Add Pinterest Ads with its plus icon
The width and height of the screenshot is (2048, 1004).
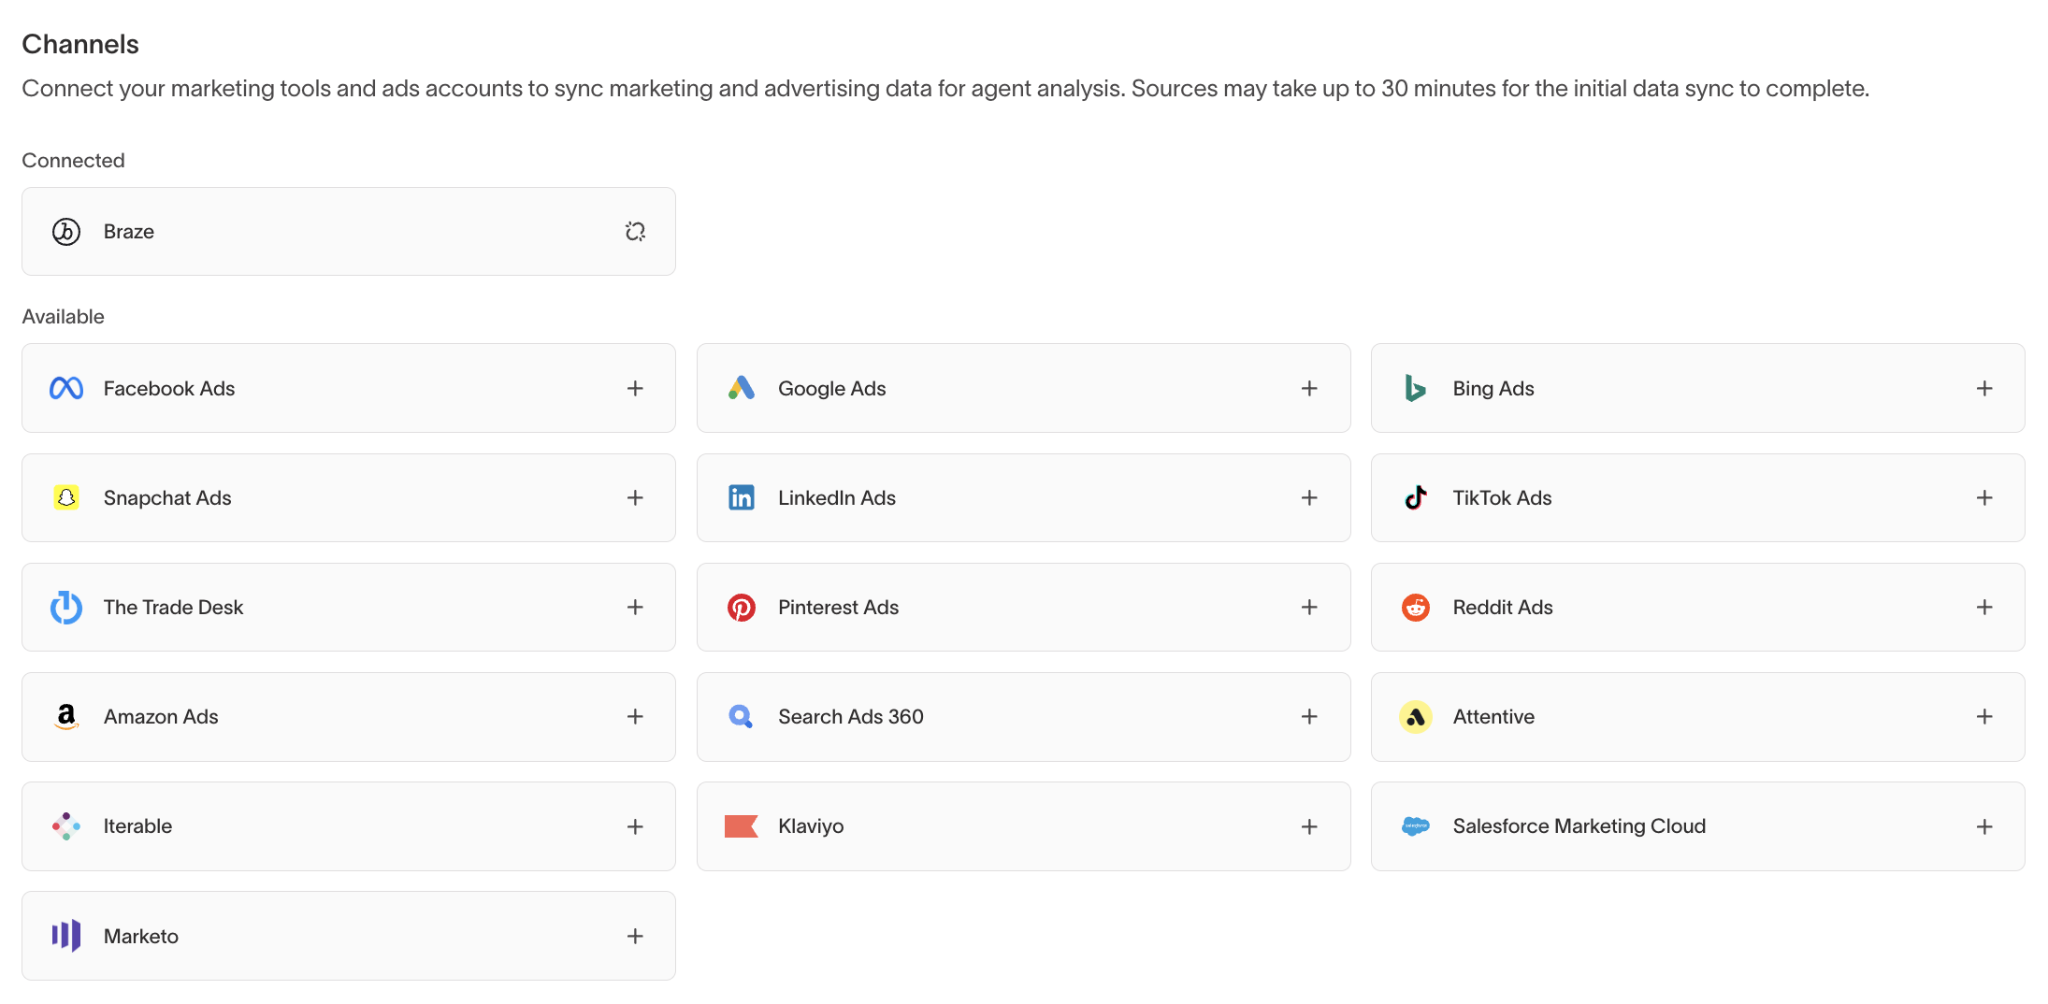(x=1309, y=607)
